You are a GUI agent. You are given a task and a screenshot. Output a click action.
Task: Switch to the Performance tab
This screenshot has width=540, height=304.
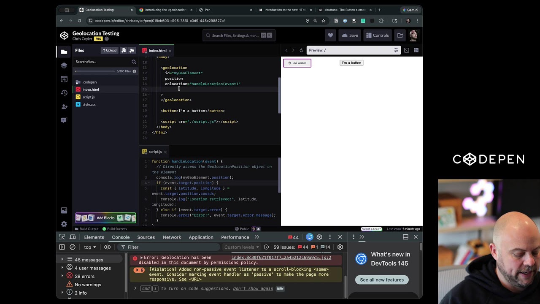(235, 237)
